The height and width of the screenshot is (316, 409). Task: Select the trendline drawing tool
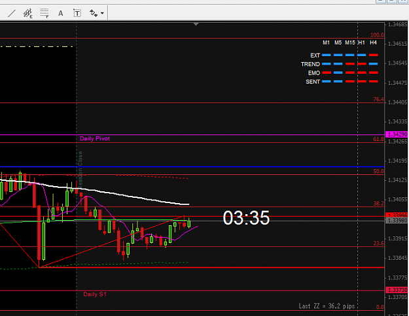[x=11, y=13]
